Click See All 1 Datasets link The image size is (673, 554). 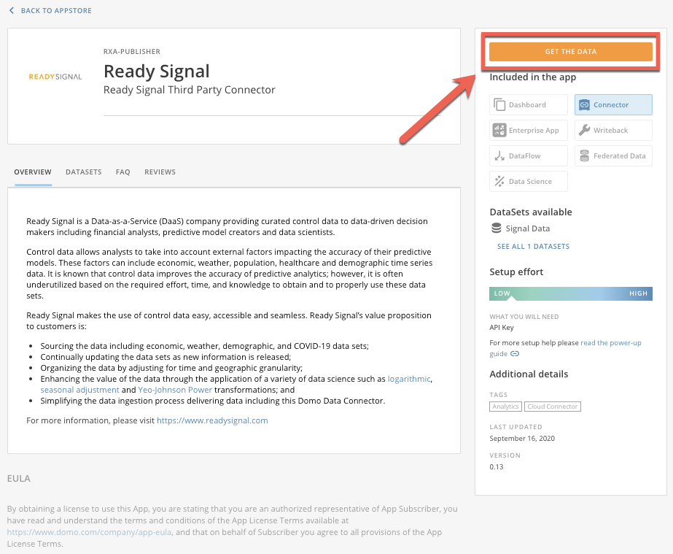533,247
